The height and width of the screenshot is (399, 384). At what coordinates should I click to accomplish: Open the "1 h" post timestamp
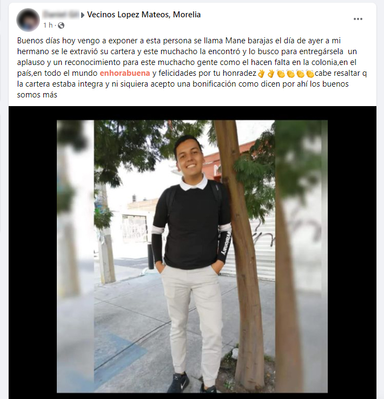coord(48,25)
